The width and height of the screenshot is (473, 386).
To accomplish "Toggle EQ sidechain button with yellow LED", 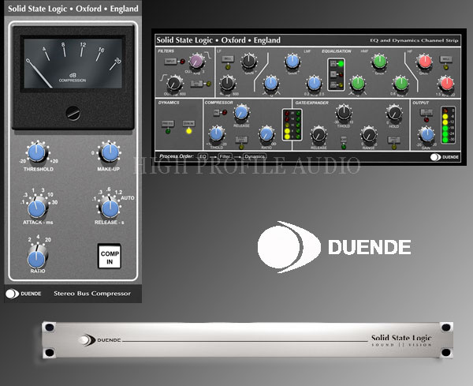I will pos(333,85).
